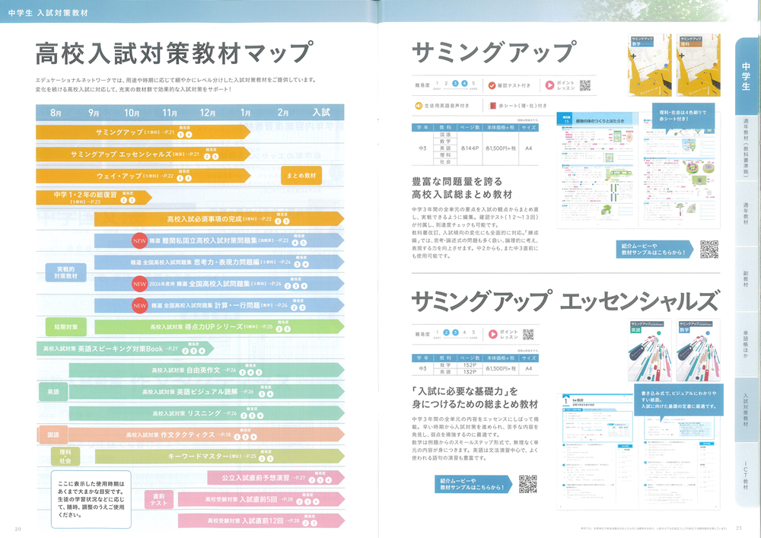The height and width of the screenshot is (538, 761).
Task: Click the 高校入試対策教材マップ heading
Action: (174, 53)
